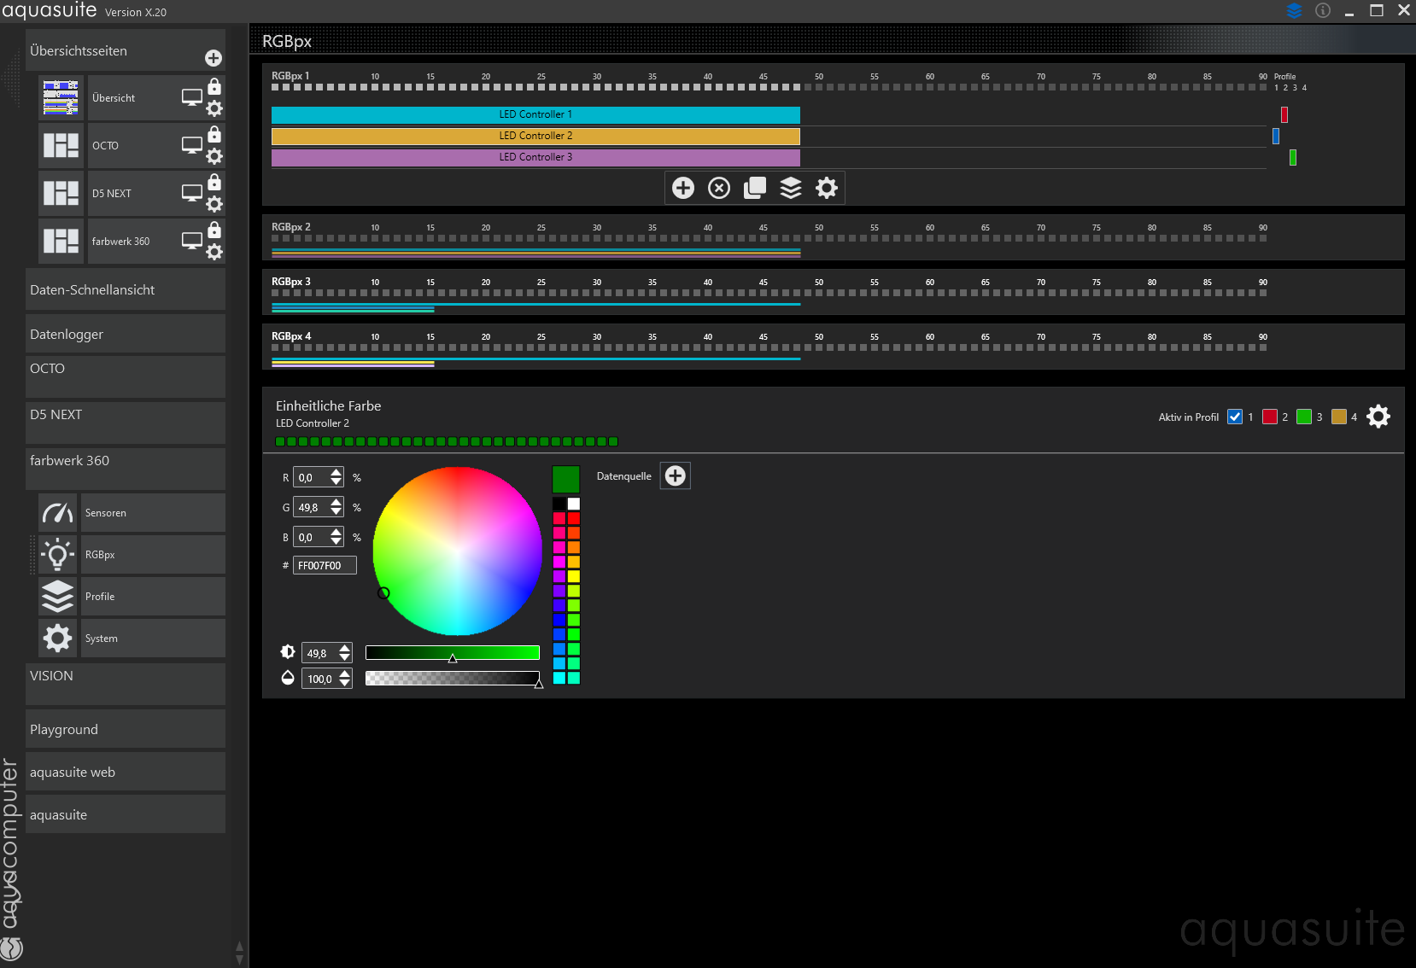
Task: Expand the Datenlogger section
Action: pos(125,335)
